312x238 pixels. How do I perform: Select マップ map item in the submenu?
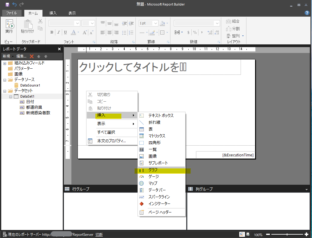coord(153,184)
